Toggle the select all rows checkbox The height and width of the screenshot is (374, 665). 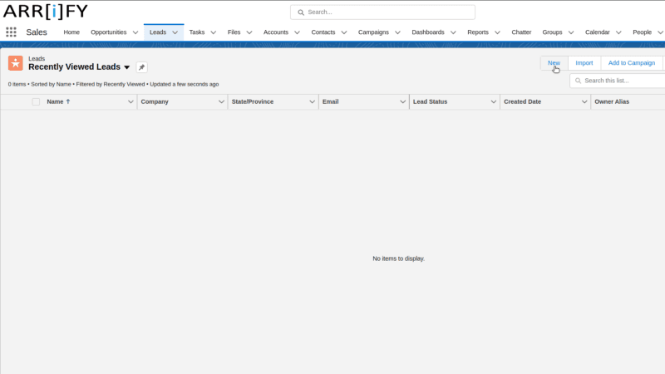[36, 101]
